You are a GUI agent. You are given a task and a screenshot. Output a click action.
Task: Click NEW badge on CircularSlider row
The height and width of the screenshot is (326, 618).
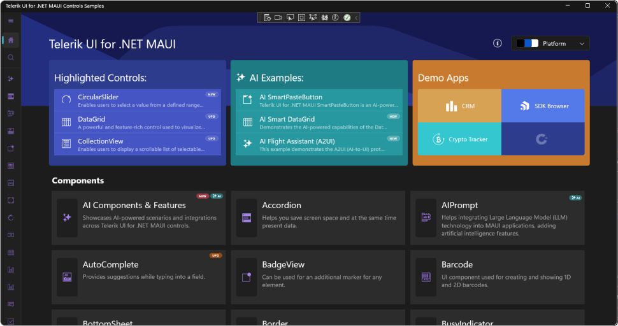(x=212, y=94)
